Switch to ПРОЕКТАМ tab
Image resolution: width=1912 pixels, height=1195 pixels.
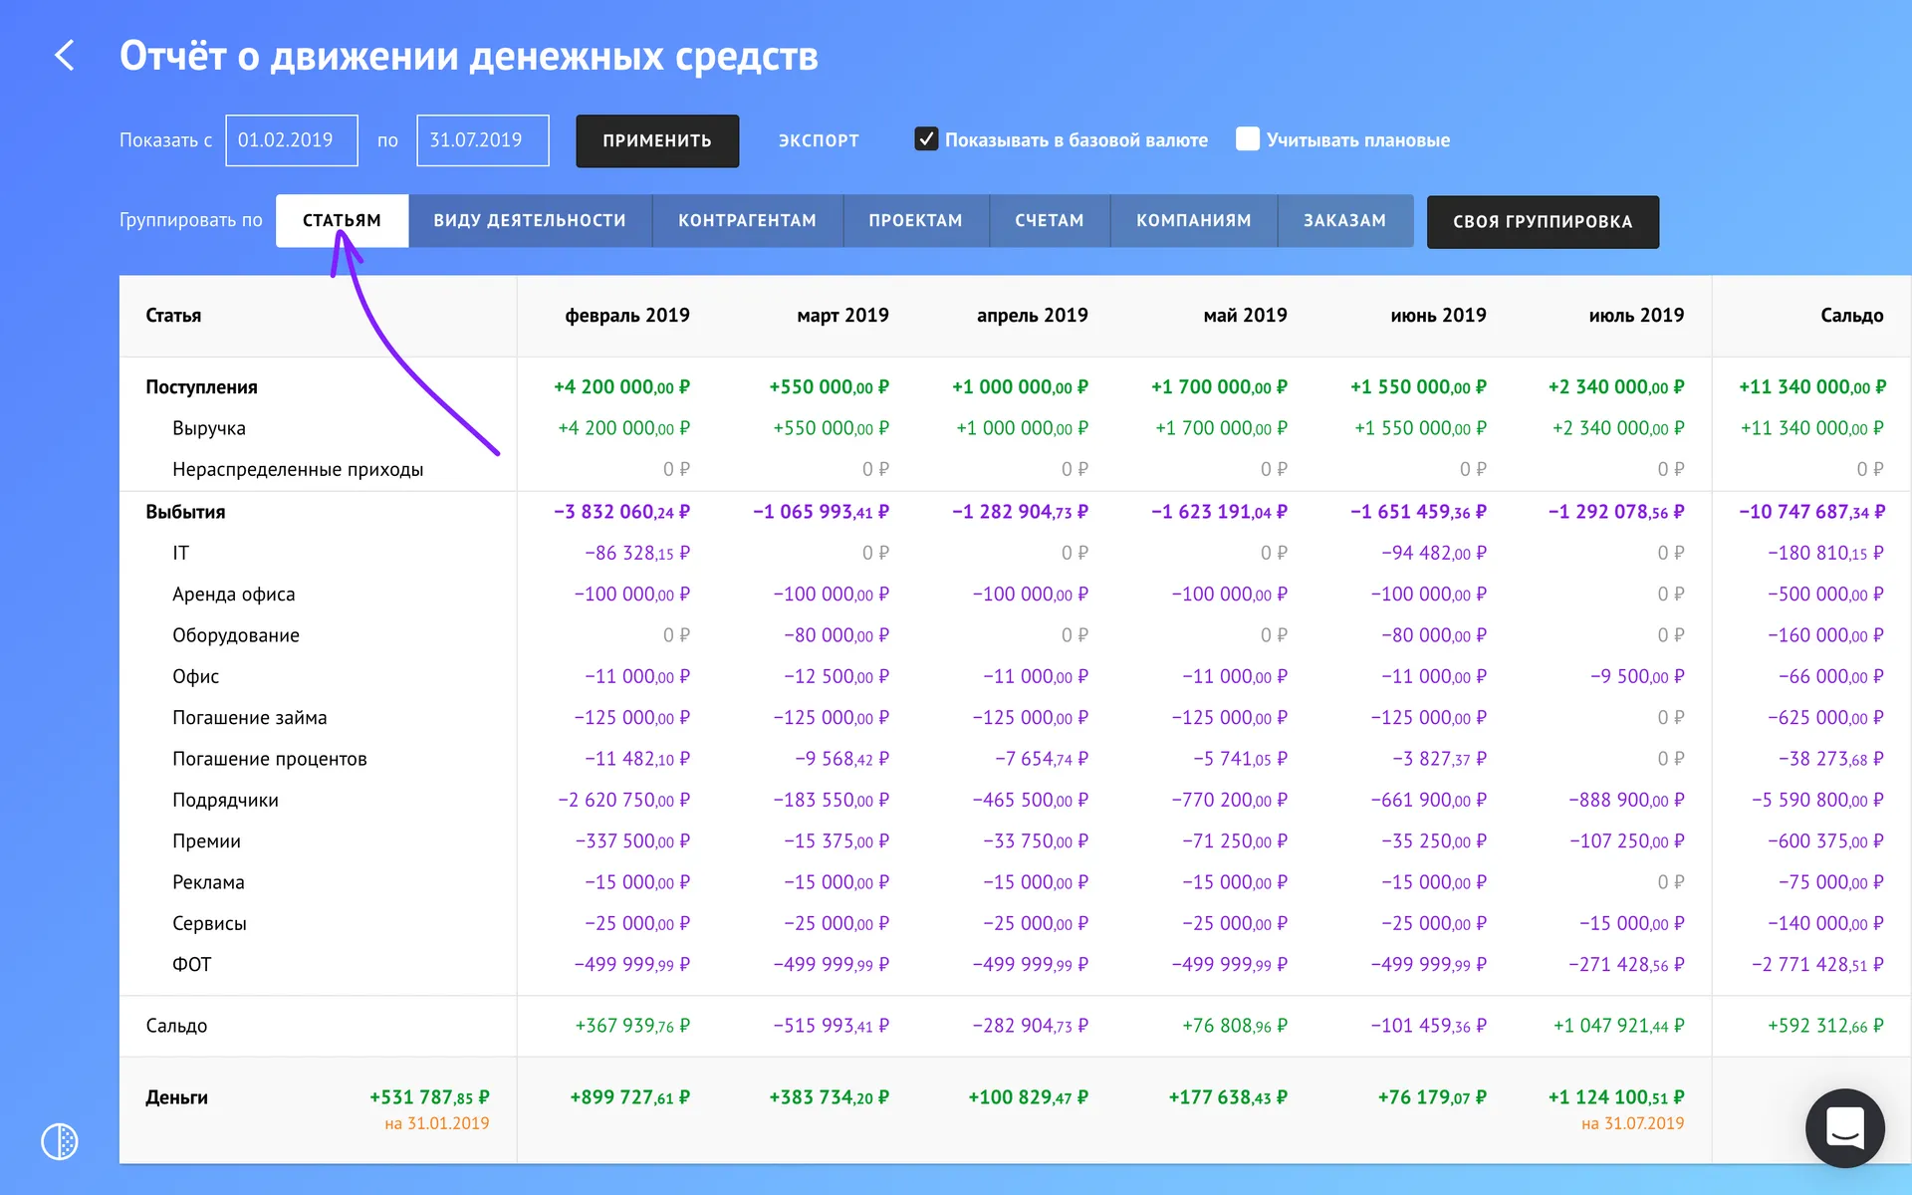915,220
